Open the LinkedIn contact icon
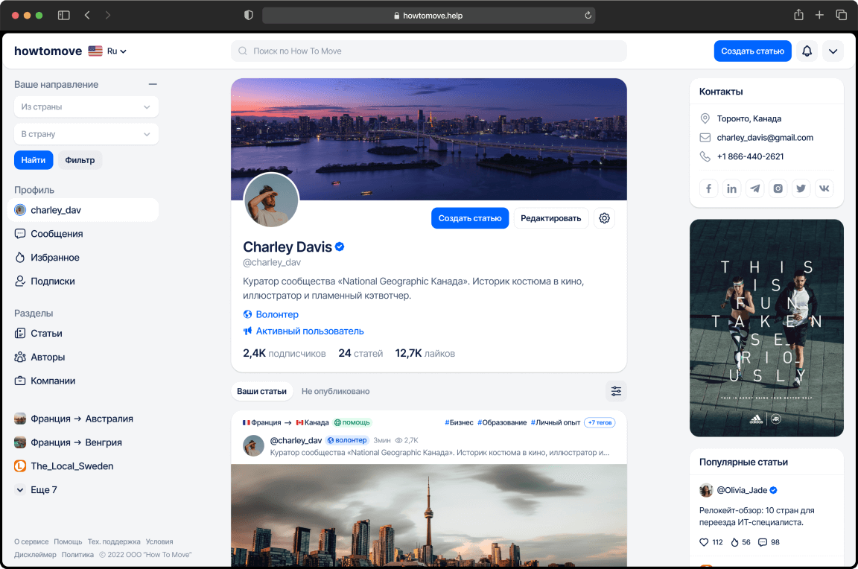 pyautogui.click(x=732, y=188)
